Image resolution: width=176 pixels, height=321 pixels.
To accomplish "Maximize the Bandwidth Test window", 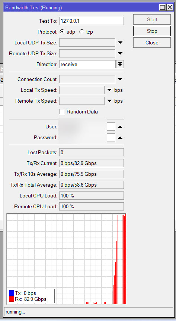I will coord(163,7).
